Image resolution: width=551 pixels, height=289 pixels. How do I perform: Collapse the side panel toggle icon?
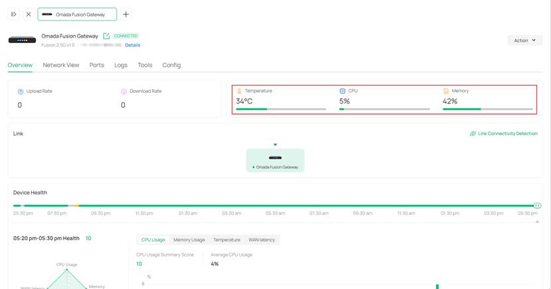point(14,15)
